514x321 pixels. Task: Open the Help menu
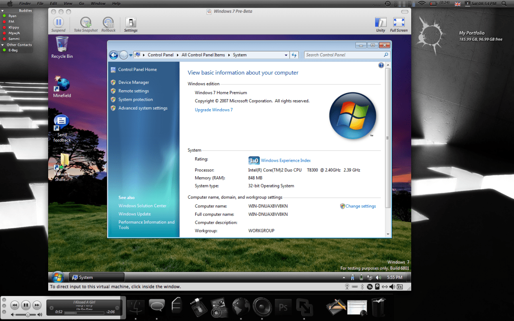pyautogui.click(x=116, y=4)
